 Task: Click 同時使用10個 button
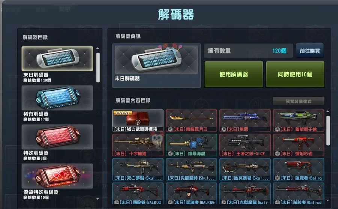[295, 75]
